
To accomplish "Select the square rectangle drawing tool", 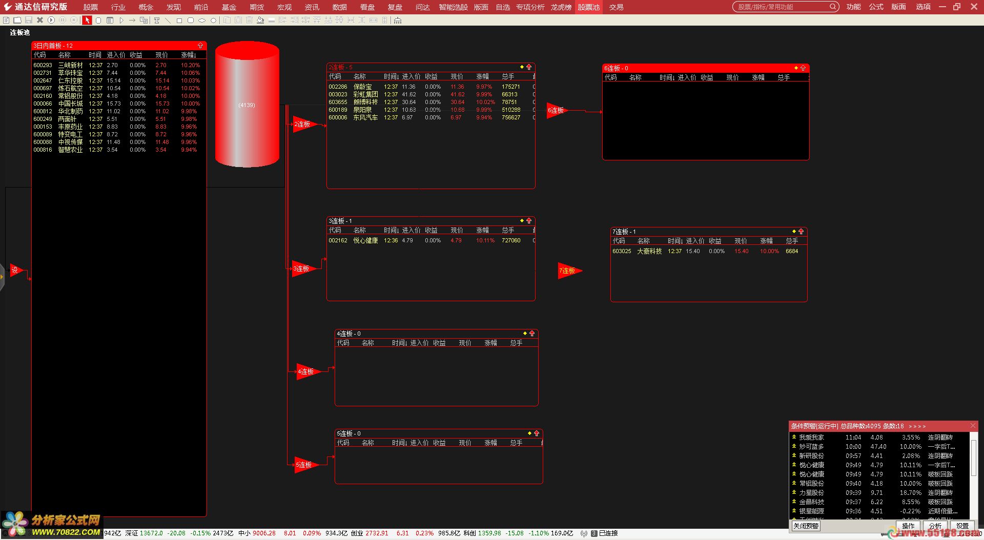I will pyautogui.click(x=179, y=20).
